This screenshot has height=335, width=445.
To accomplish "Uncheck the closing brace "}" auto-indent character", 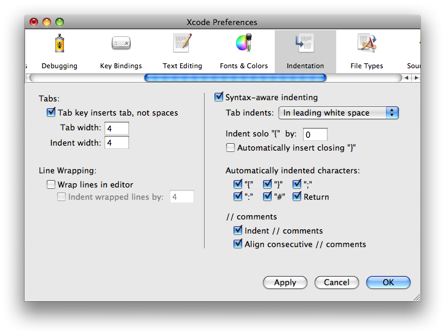I will pos(267,184).
